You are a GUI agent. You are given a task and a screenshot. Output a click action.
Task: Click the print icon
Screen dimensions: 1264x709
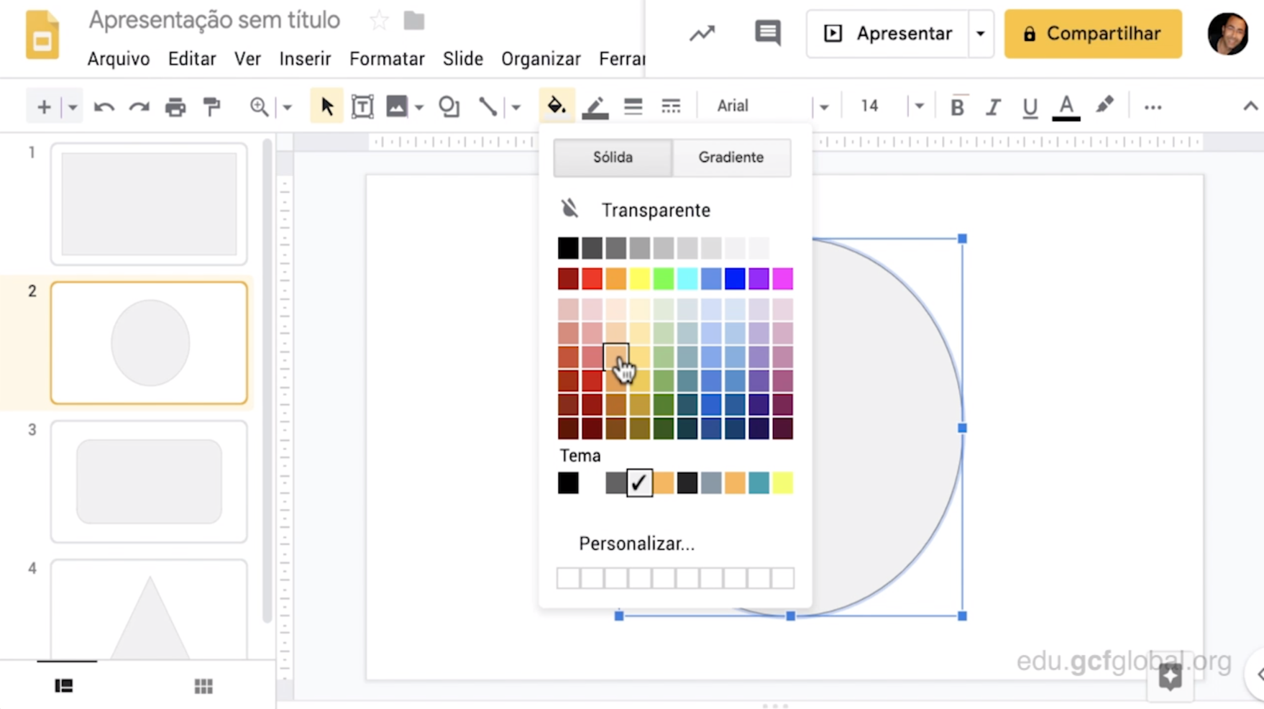click(175, 107)
